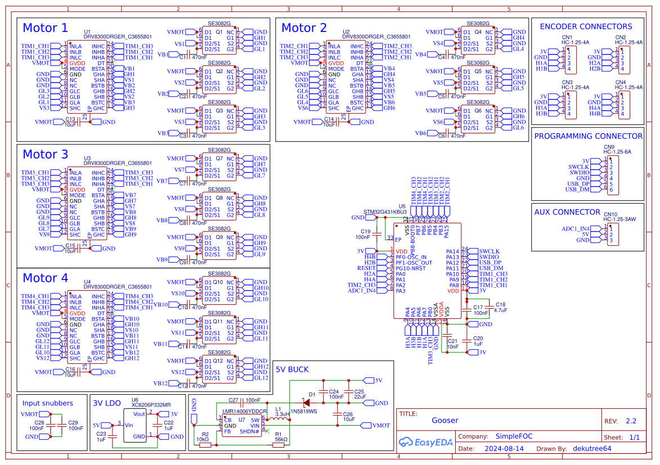Click the Motor 3 section heading

[x=45, y=154]
